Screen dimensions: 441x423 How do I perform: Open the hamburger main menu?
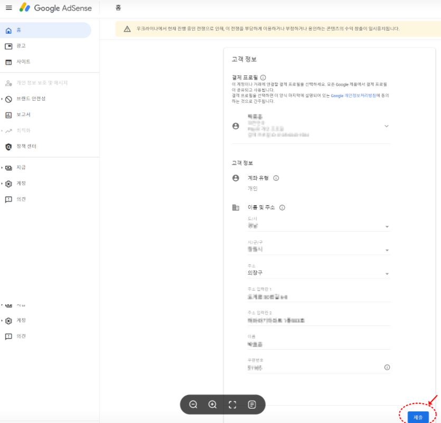[x=9, y=7]
